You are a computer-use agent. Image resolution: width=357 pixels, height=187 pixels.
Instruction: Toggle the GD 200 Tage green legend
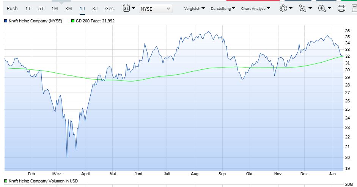pyautogui.click(x=73, y=21)
